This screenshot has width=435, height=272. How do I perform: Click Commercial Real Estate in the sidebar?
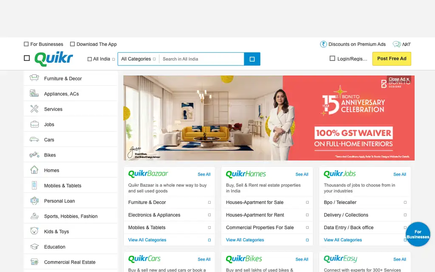(x=71, y=262)
